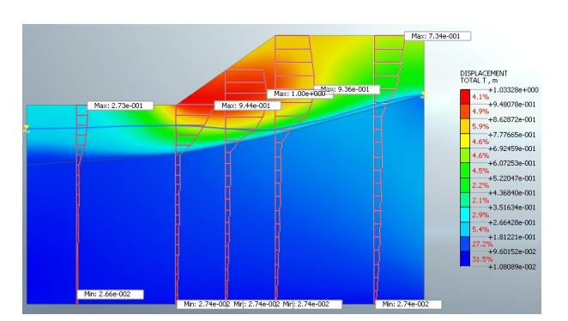The height and width of the screenshot is (321, 568).
Task: Click legend value +9.60152e-002
Action: [x=512, y=251]
